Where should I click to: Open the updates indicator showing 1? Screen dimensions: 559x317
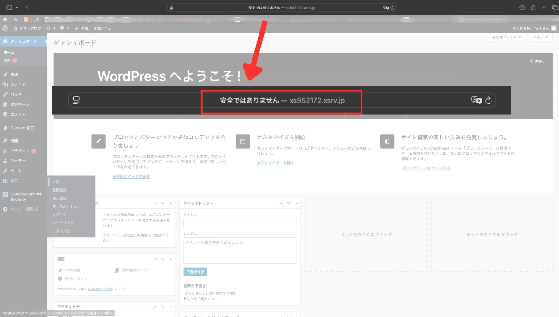point(50,28)
